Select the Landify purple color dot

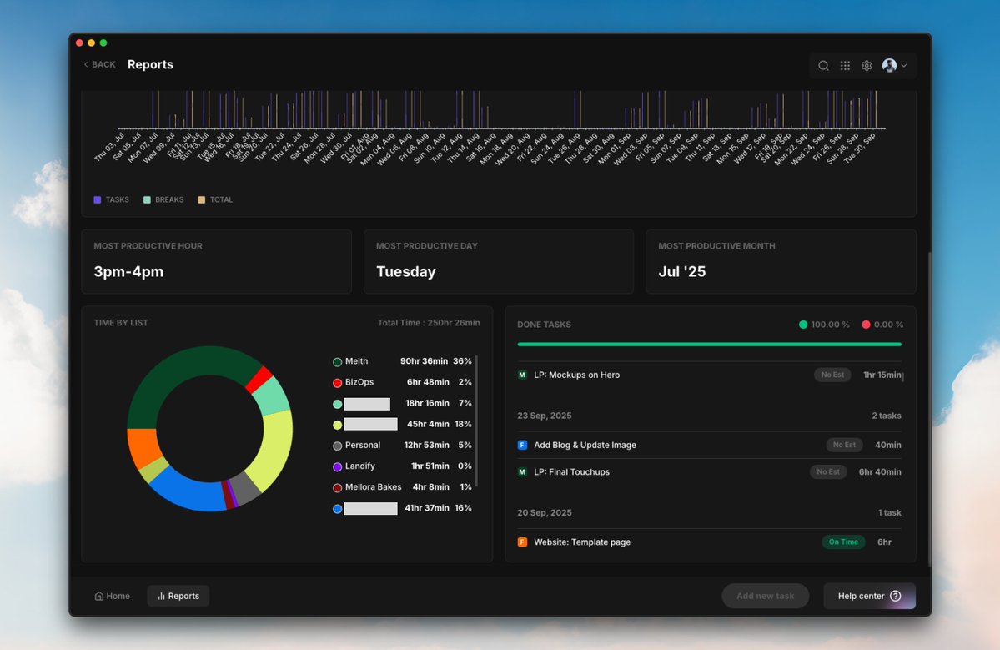[x=338, y=467]
